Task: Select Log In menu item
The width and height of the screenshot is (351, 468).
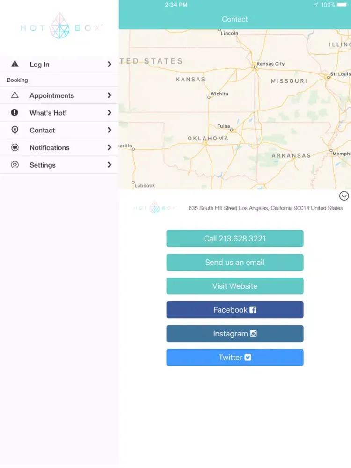Action: pos(59,64)
